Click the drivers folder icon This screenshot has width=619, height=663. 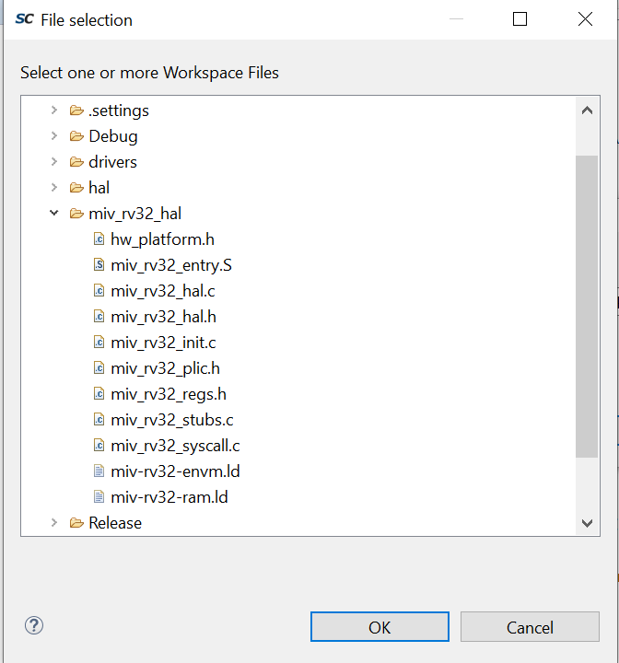tap(77, 162)
